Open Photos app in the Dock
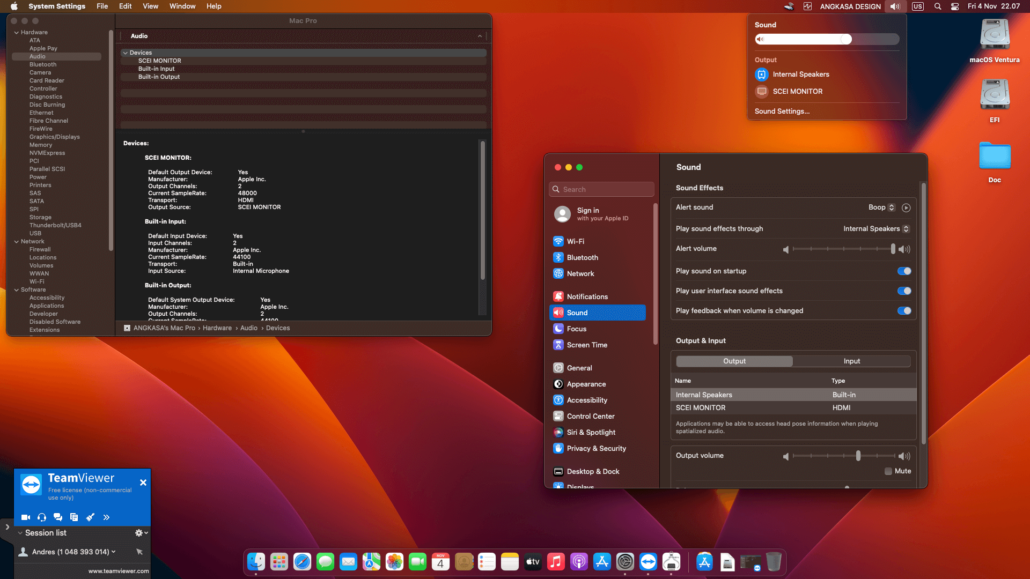Screen dimensions: 1030x579 pos(394,561)
